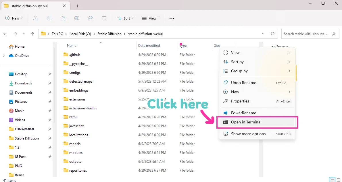This screenshot has height=182, width=342.
Task: Refresh the current folder view
Action: coord(272,34)
